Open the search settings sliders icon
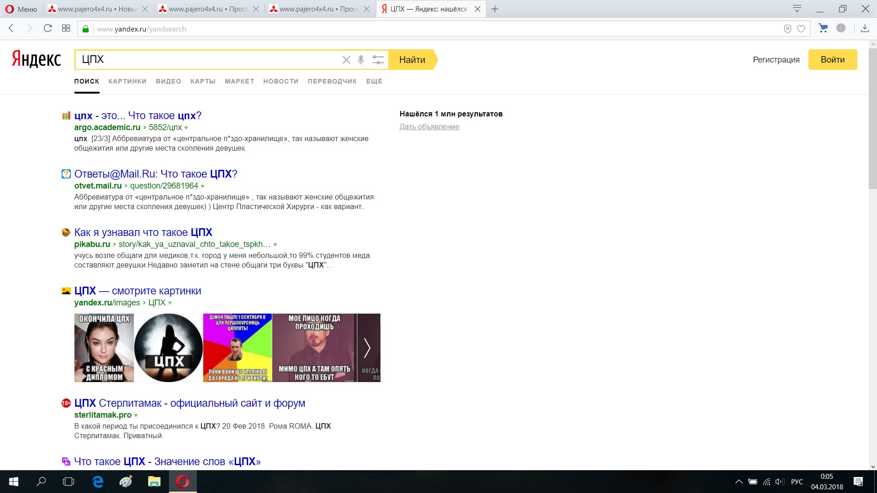The height and width of the screenshot is (493, 877). click(x=378, y=60)
